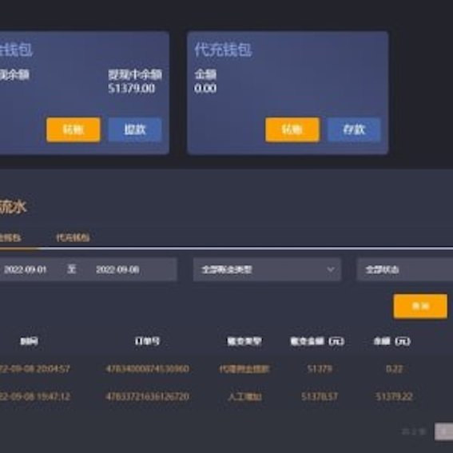This screenshot has width=453, height=453.
Task: Expand the 全部状态 status dropdown
Action: click(x=405, y=269)
